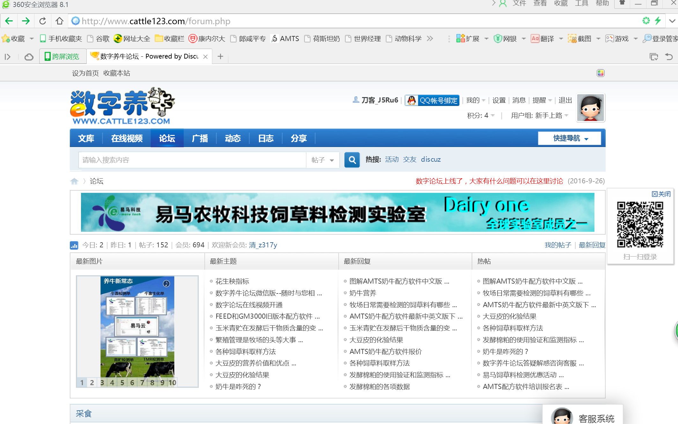Open the 最新回复 link
The height and width of the screenshot is (424, 678).
pos(592,245)
